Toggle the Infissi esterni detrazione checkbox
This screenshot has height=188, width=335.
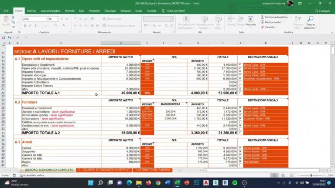pos(240,118)
